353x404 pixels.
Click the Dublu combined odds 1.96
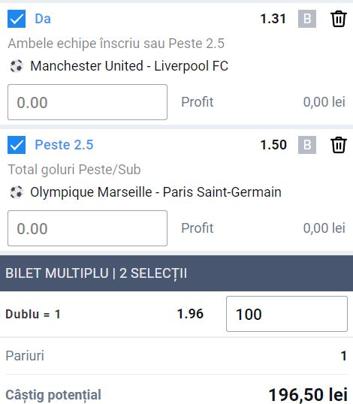[x=190, y=314]
